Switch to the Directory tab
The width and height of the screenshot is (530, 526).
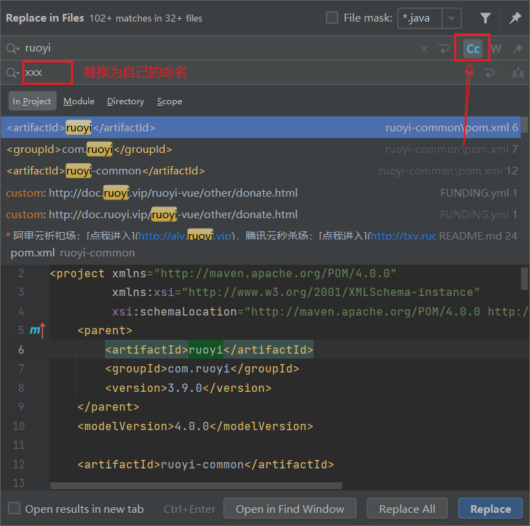pyautogui.click(x=125, y=101)
